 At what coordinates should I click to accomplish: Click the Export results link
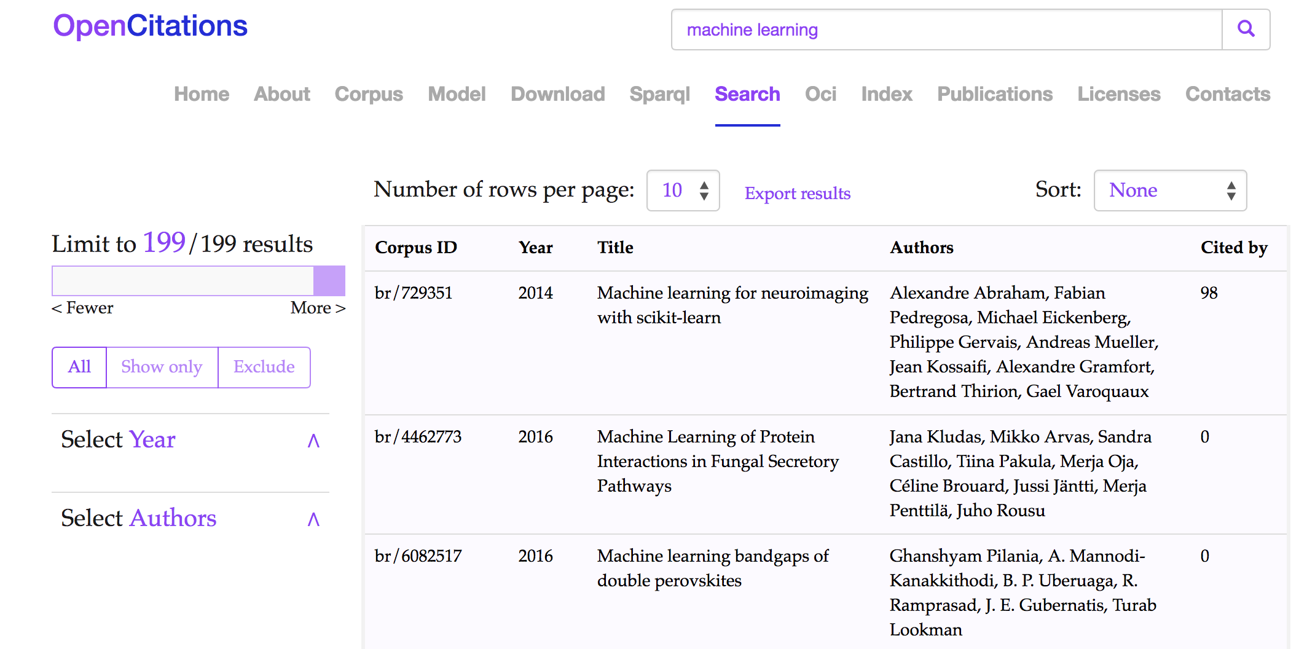[x=797, y=194]
